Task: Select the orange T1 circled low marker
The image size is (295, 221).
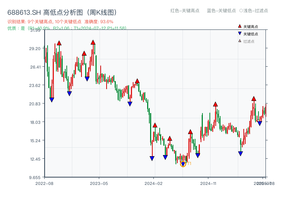Action: tap(183, 164)
